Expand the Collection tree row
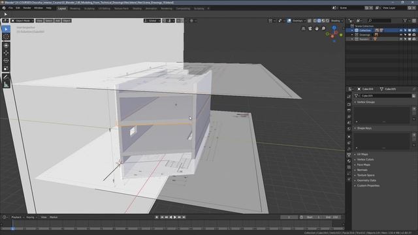 (x=352, y=31)
